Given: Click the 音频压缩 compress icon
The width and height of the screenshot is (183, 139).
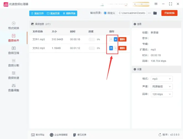Looking at the screenshot, I should (x=14, y=48).
